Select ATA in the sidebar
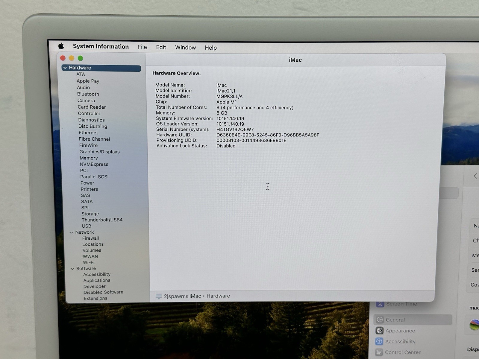This screenshot has height=359, width=479. [x=81, y=74]
